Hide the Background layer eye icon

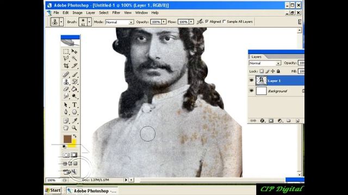tap(251, 90)
